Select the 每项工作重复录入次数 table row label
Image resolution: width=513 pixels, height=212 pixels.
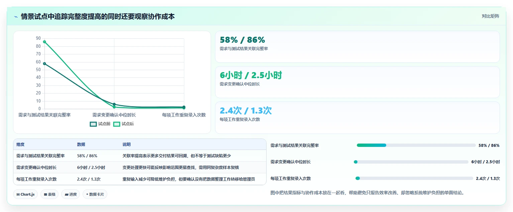tap(36, 179)
